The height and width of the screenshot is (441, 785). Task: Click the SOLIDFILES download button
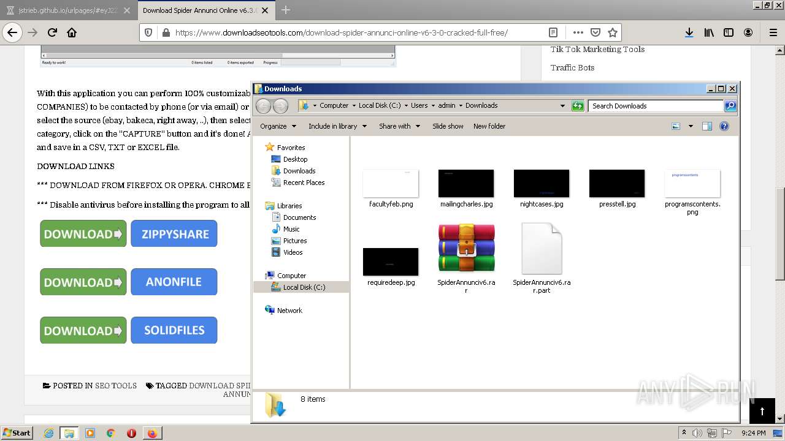click(174, 330)
